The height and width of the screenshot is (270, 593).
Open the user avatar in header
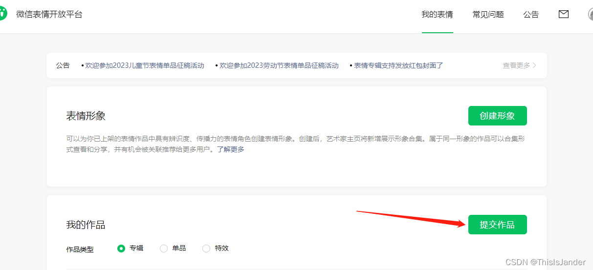[591, 14]
